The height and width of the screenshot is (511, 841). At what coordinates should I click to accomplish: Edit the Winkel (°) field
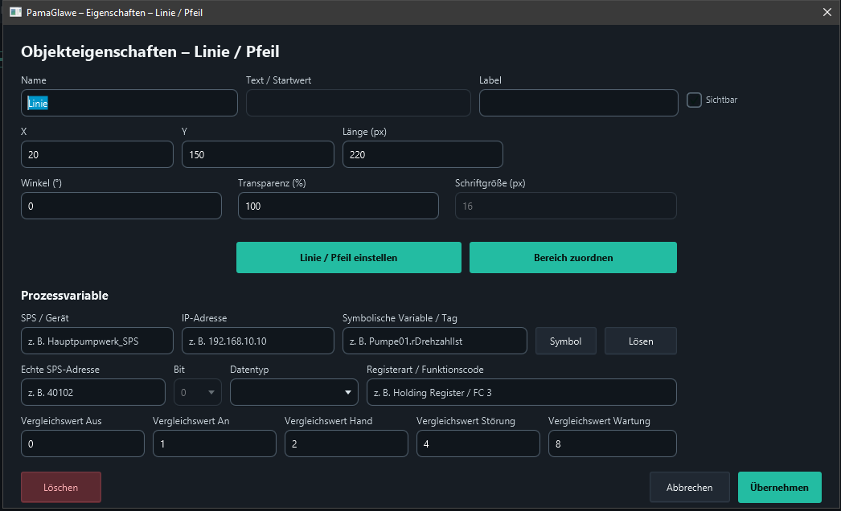click(121, 206)
